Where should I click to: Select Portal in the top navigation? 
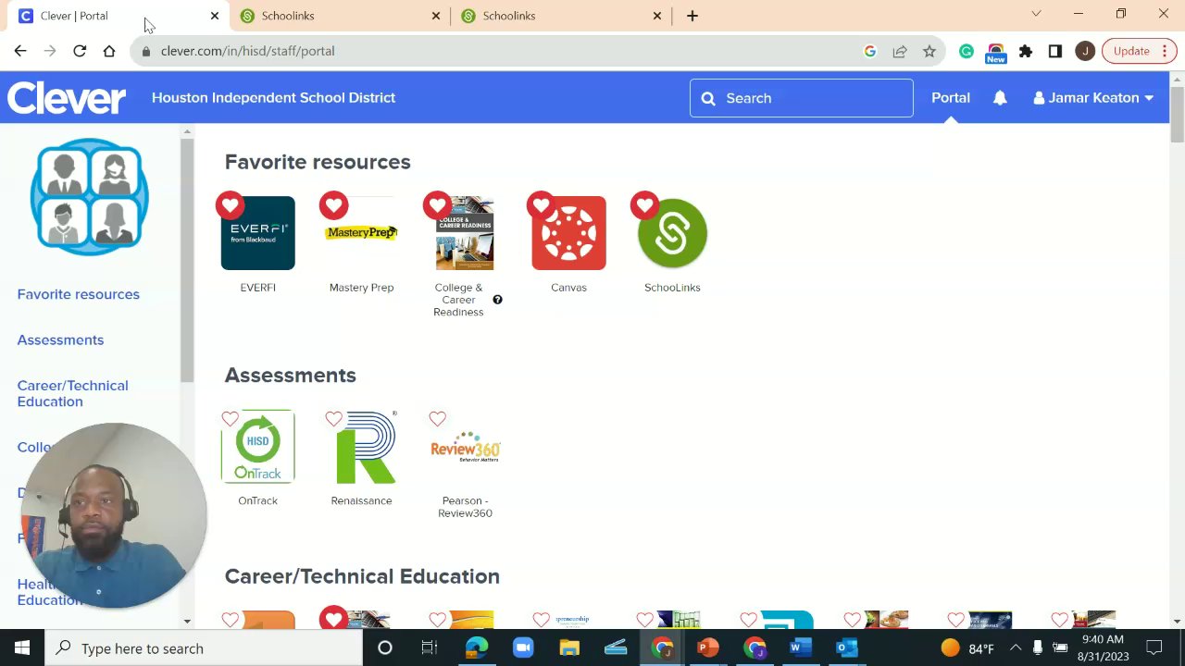coord(951,97)
